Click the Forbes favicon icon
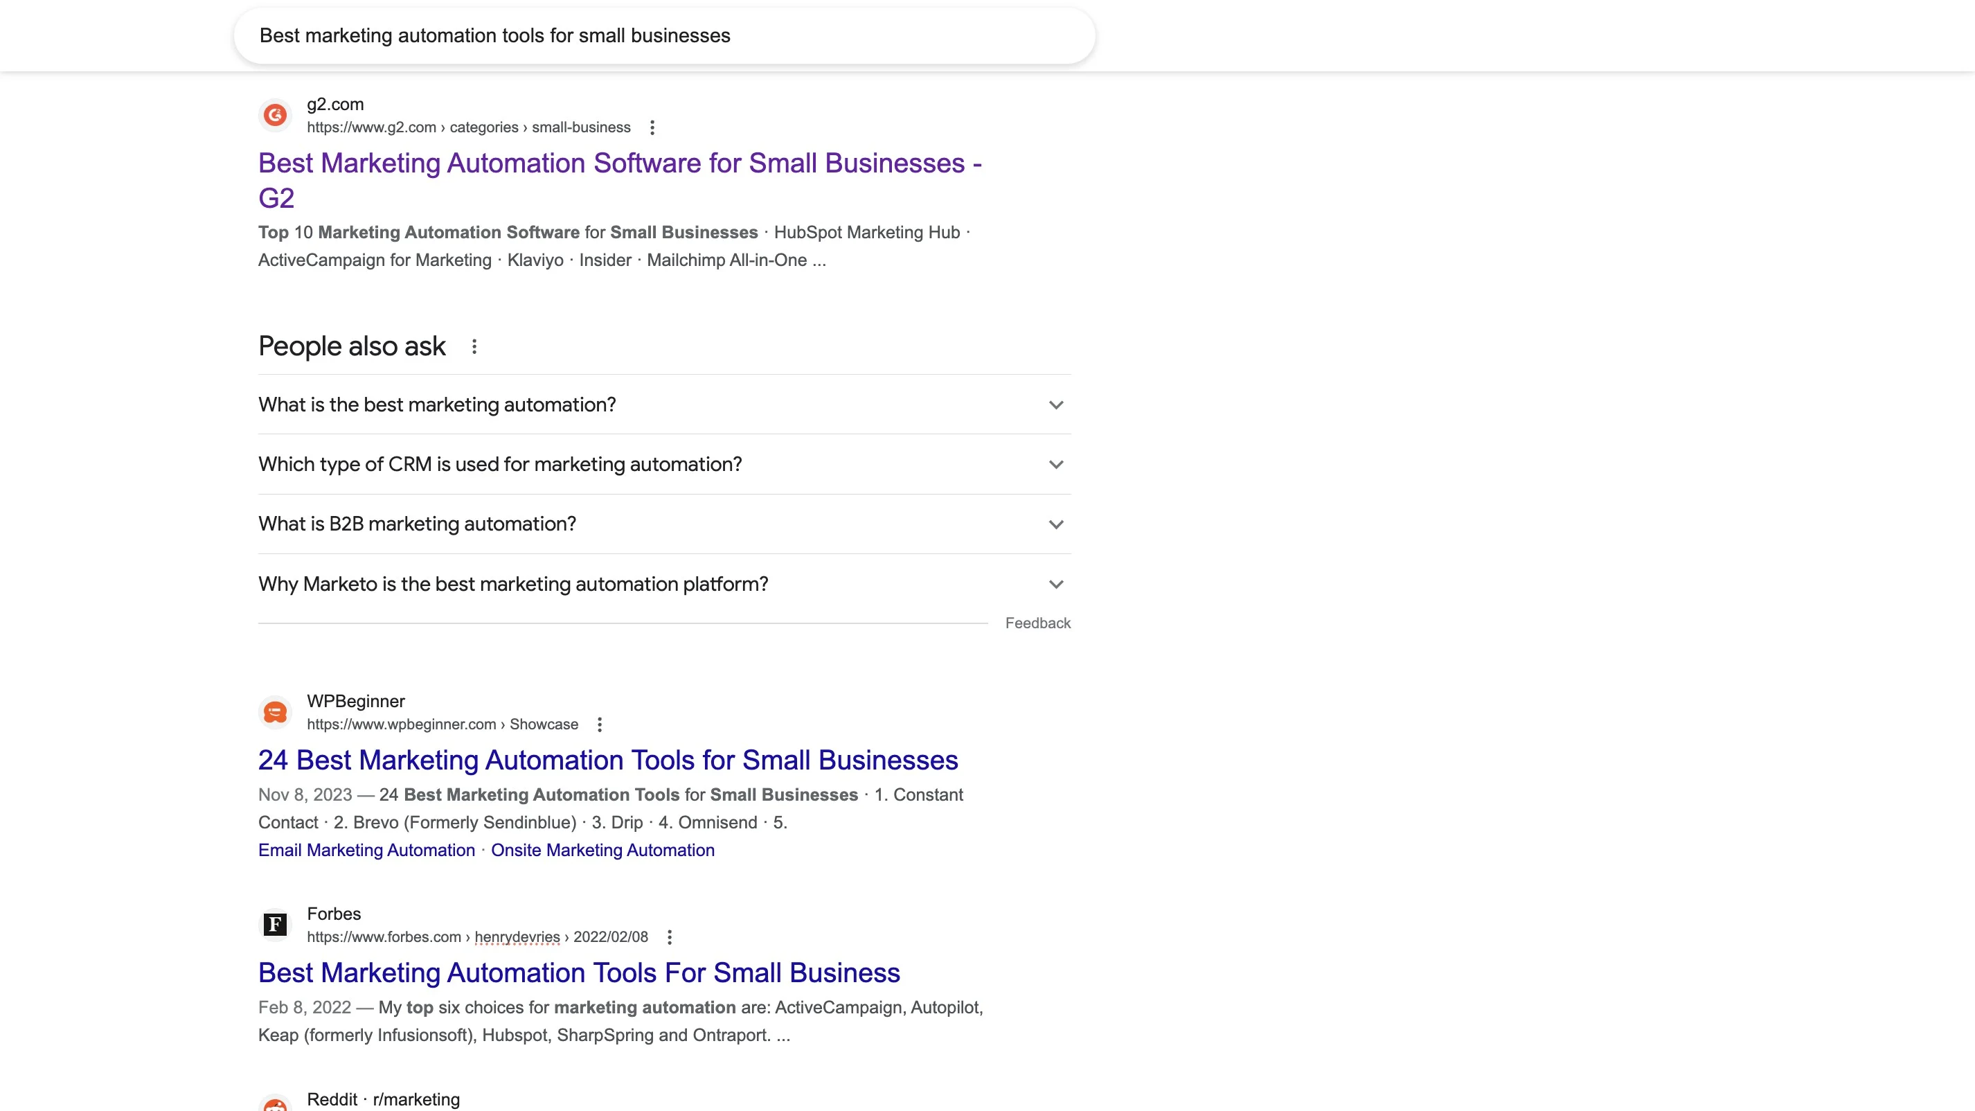The height and width of the screenshot is (1111, 1975). tap(275, 925)
